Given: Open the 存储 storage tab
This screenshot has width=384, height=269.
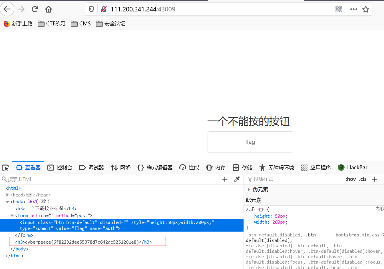Looking at the screenshot, I should (x=242, y=168).
